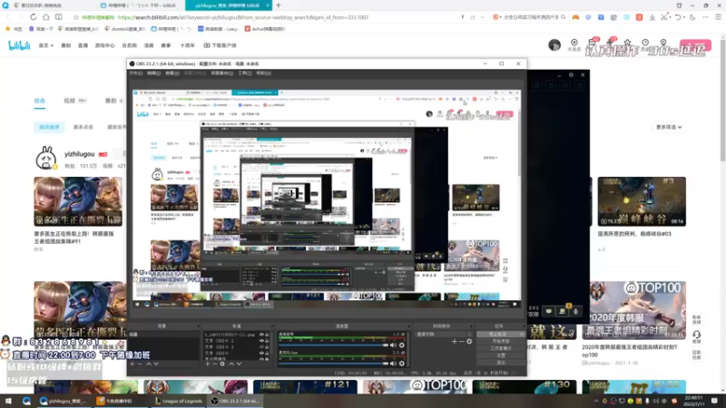This screenshot has height=408, width=726.
Task: Show hidden Windows system tray icons chevron
Action: tap(596, 401)
